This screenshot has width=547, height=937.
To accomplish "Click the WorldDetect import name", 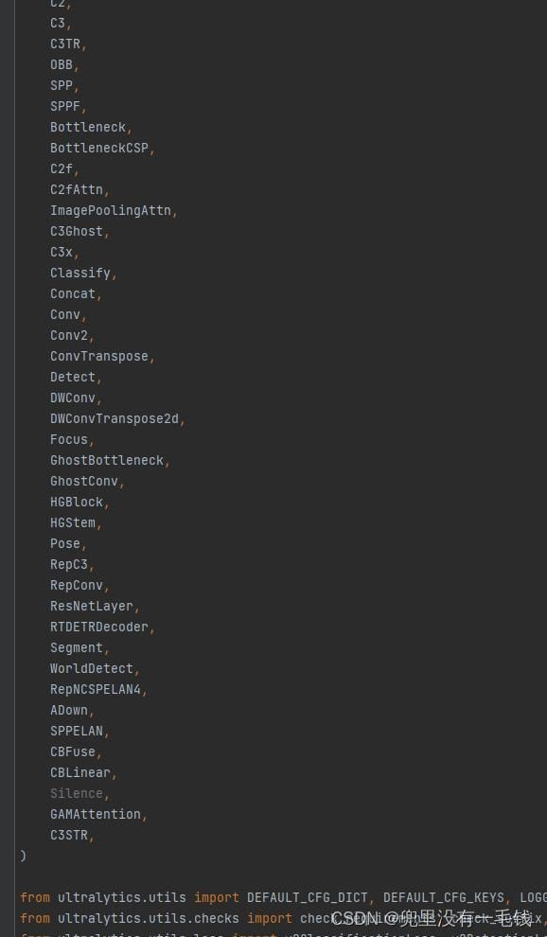I will pyautogui.click(x=92, y=669).
